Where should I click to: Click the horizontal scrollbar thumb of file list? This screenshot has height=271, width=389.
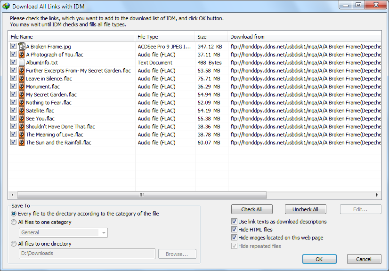pos(142,195)
